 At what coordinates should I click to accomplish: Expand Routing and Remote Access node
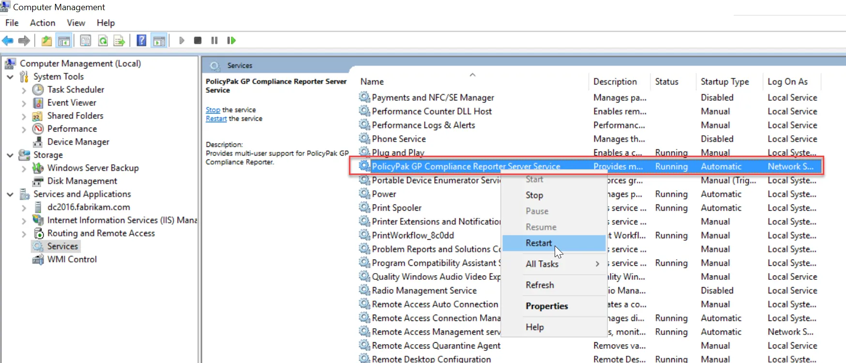24,233
